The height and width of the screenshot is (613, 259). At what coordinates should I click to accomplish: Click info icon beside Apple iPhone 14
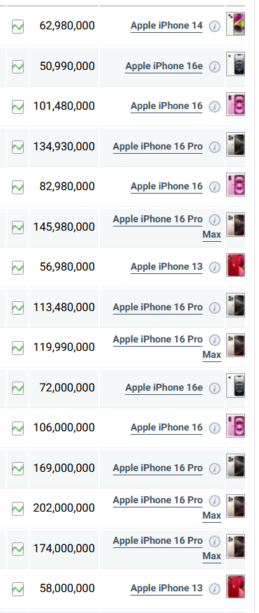tap(214, 26)
